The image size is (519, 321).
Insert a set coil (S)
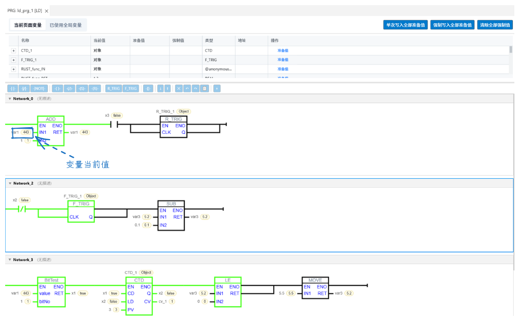[x=82, y=88]
